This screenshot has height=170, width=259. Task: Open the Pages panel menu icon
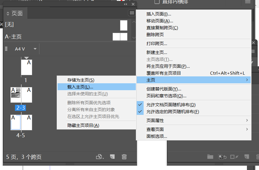pyautogui.click(x=132, y=13)
